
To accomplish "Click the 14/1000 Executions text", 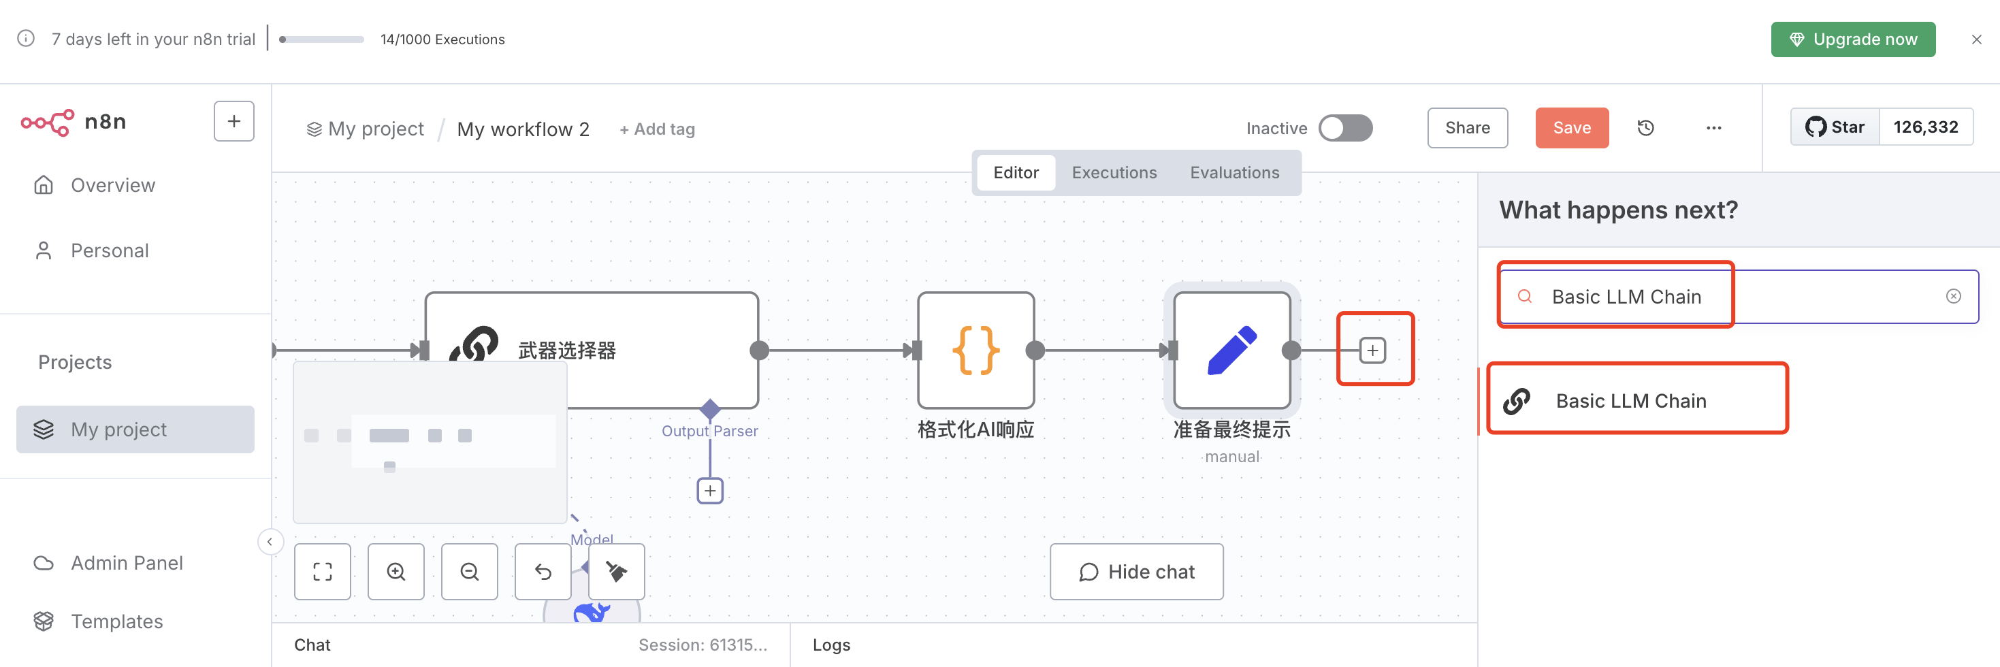I will (442, 39).
